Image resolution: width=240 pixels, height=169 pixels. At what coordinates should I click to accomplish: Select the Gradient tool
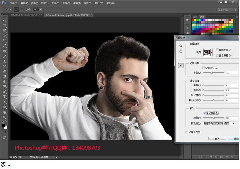click(4, 76)
